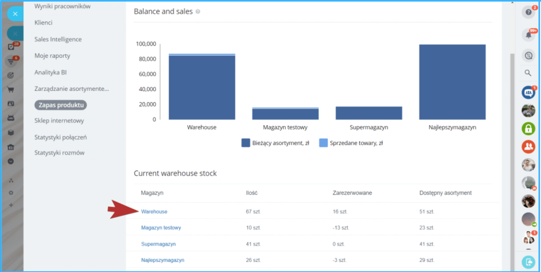Toggle the 'Bieżący asortyment, zł' legend series
The width and height of the screenshot is (541, 272).
(x=275, y=143)
